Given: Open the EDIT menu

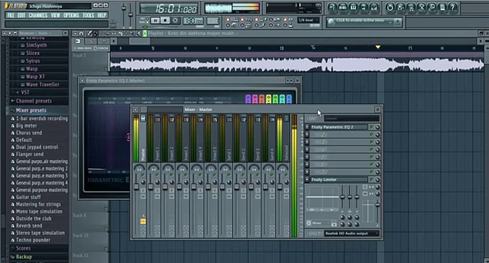Looking at the screenshot, I should tap(22, 15).
